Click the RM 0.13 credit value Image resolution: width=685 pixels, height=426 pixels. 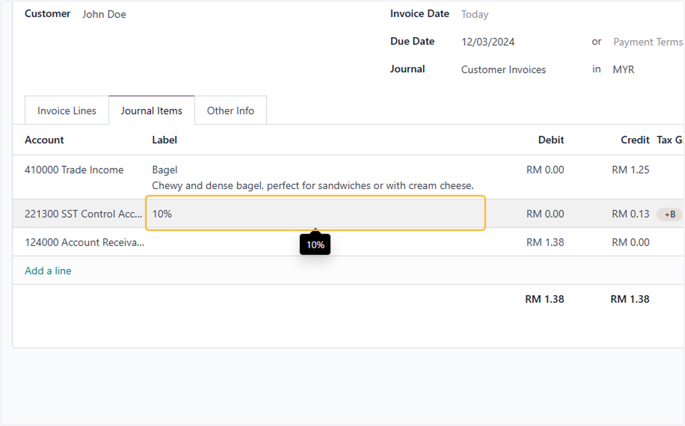pyautogui.click(x=630, y=214)
